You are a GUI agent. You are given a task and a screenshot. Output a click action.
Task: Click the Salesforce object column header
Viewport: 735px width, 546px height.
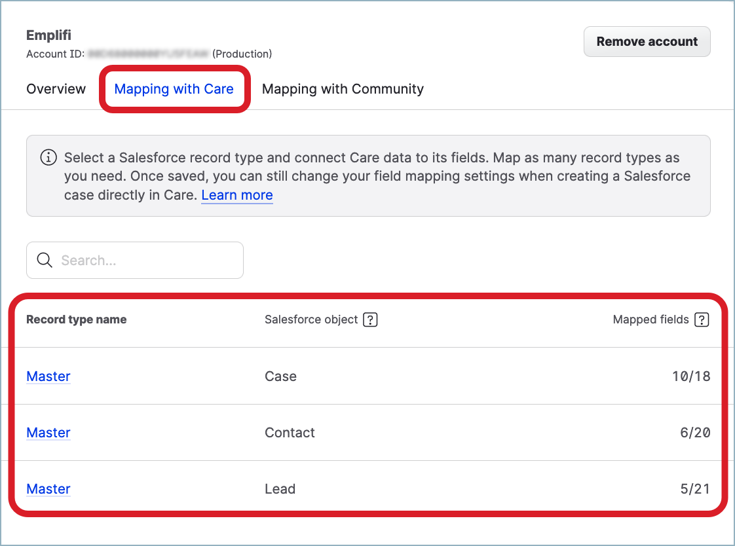[311, 320]
